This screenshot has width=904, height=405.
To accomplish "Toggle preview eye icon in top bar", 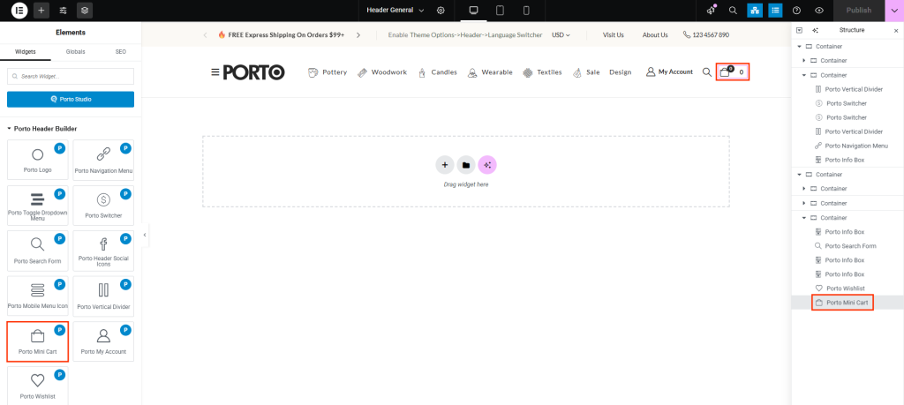I will [819, 11].
